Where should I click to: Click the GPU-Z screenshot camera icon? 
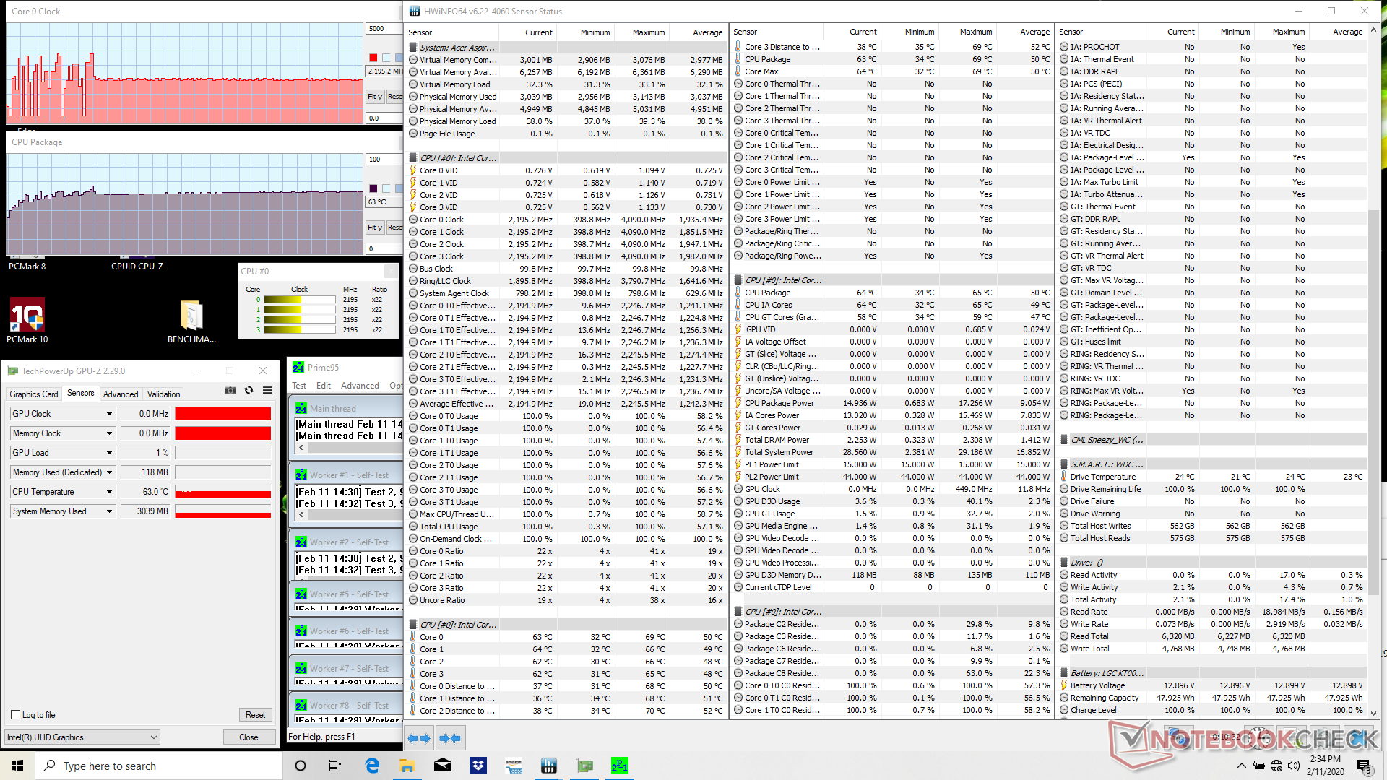230,390
